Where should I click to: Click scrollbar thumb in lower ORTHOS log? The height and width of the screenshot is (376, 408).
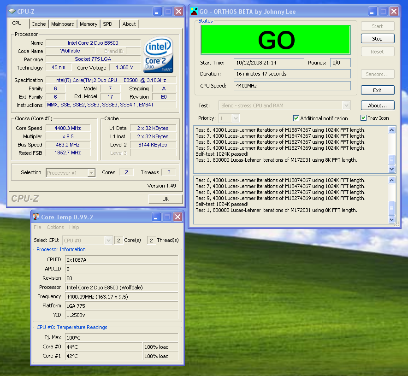point(391,208)
